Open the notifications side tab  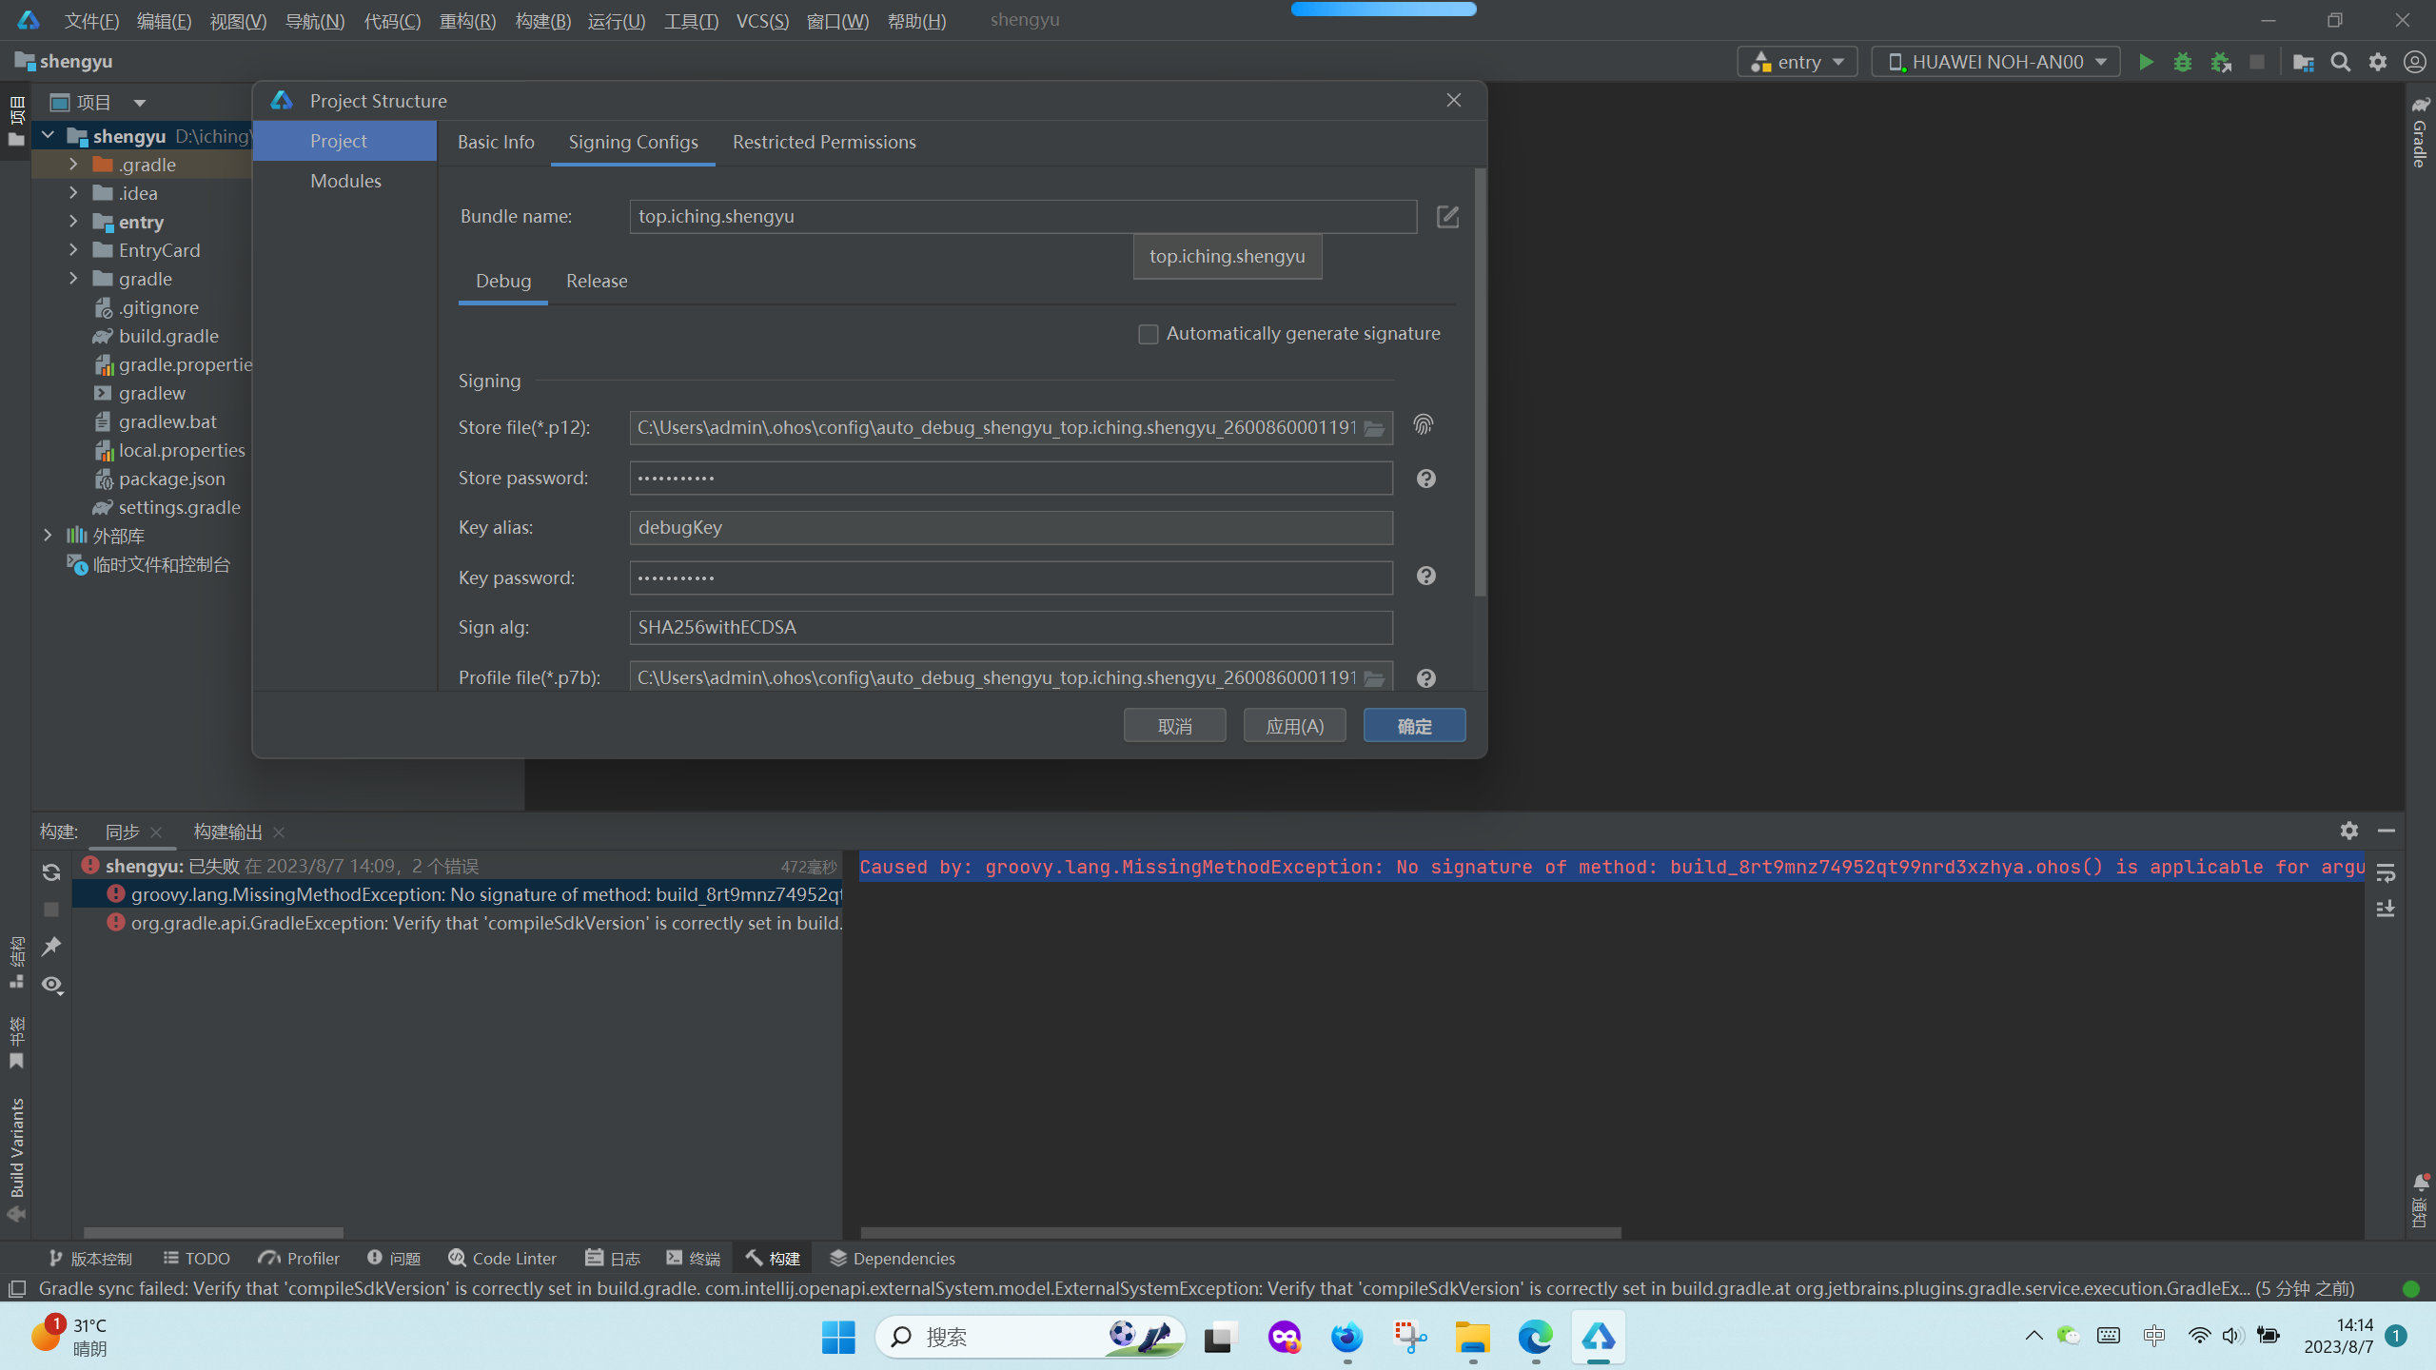coord(2420,1201)
